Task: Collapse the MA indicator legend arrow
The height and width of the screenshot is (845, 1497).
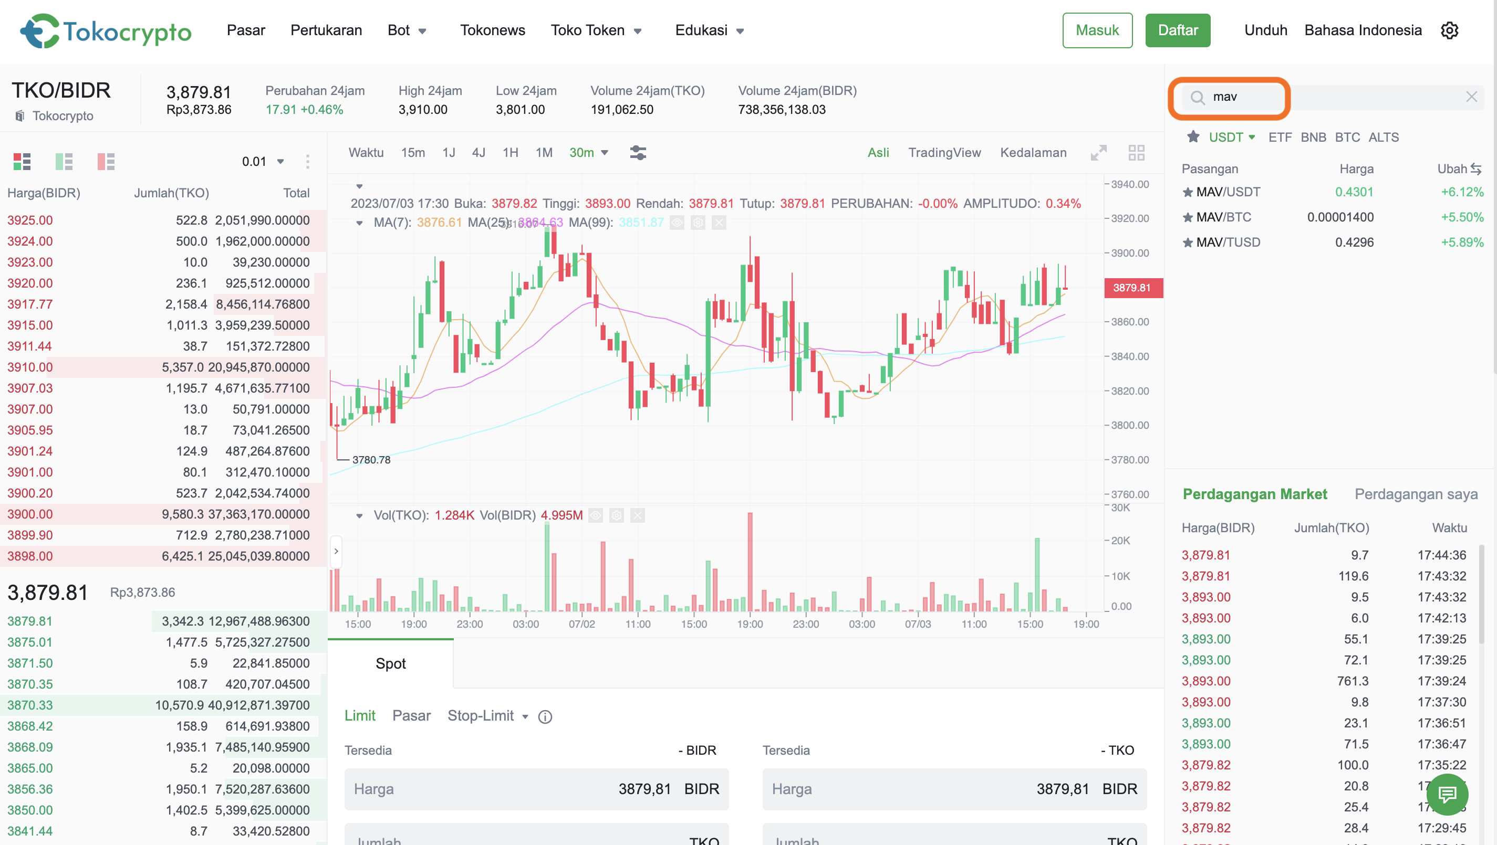Action: pyautogui.click(x=359, y=223)
